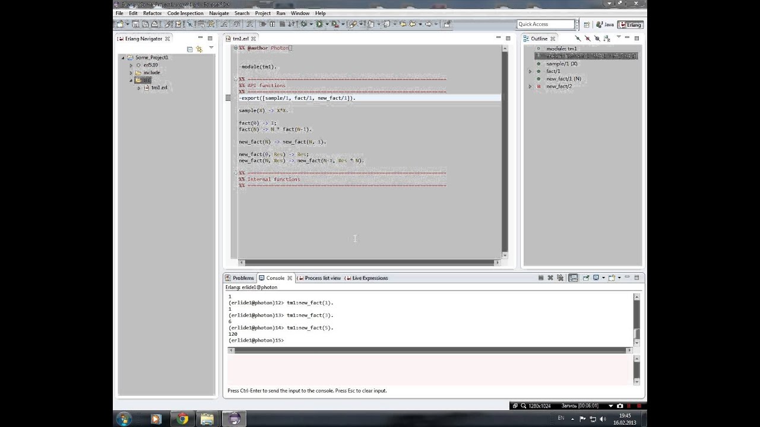760x427 pixels.
Task: Open the File menu
Action: [119, 13]
